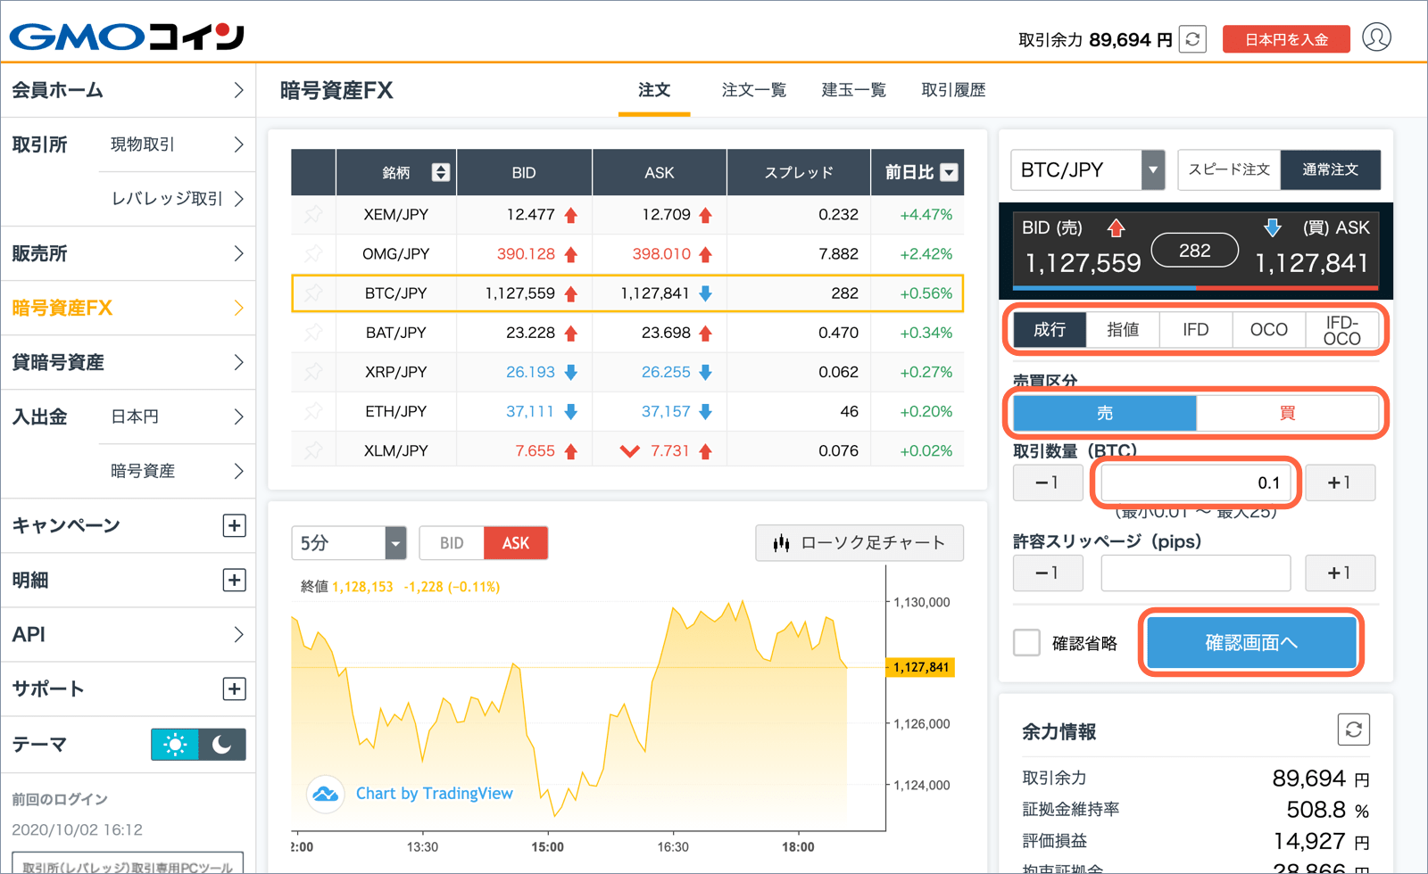Viewport: 1428px width, 874px height.
Task: Click the BTC/JPY row BID 1,127,559
Action: tap(520, 293)
